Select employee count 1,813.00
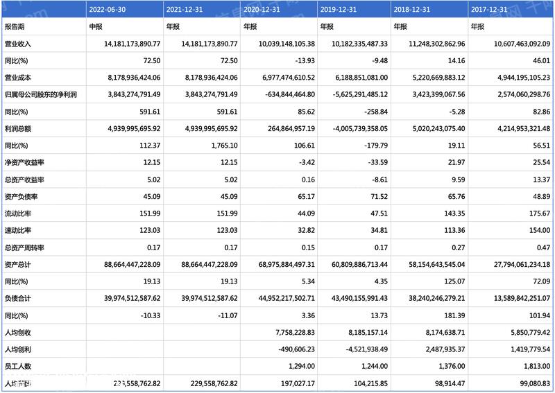Screen dimensions: 555x393 point(537,366)
